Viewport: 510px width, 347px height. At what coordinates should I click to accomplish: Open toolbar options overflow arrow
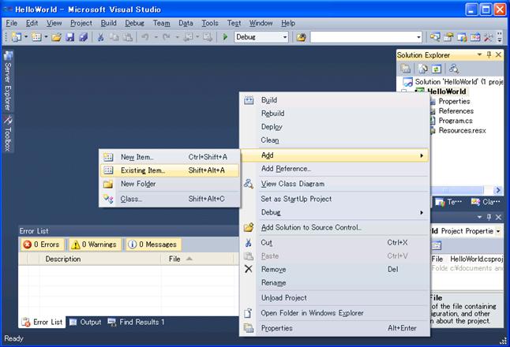point(500,37)
